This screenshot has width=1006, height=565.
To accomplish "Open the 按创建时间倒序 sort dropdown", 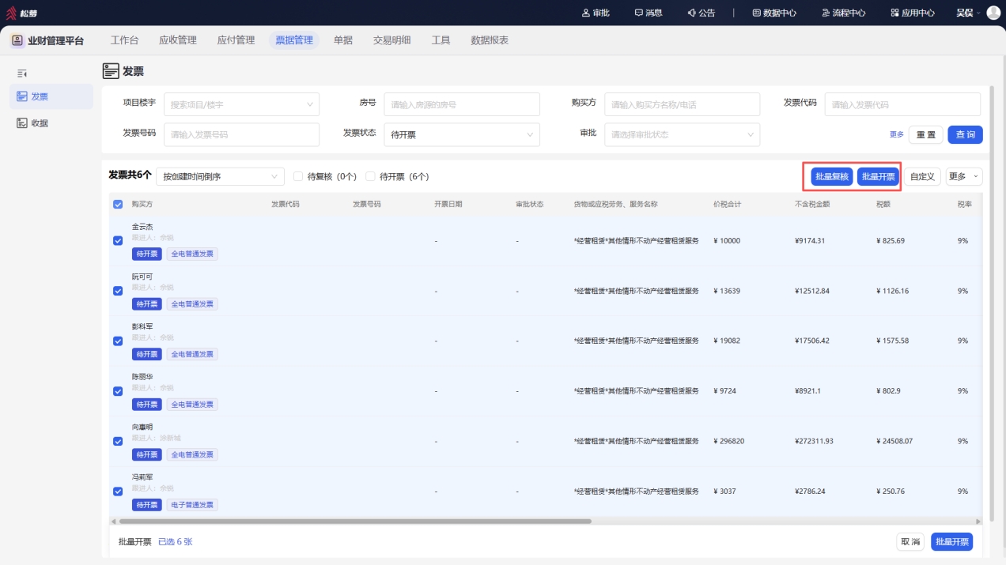I will pos(220,176).
